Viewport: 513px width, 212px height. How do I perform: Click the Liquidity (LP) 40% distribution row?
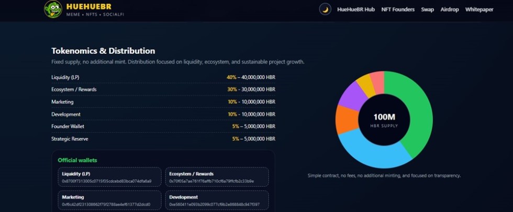coord(163,77)
